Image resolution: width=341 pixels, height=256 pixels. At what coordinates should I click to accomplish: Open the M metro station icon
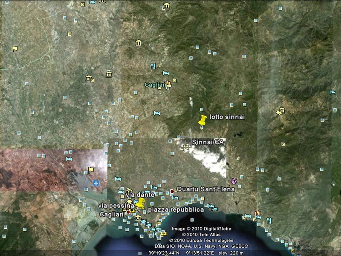click(138, 218)
